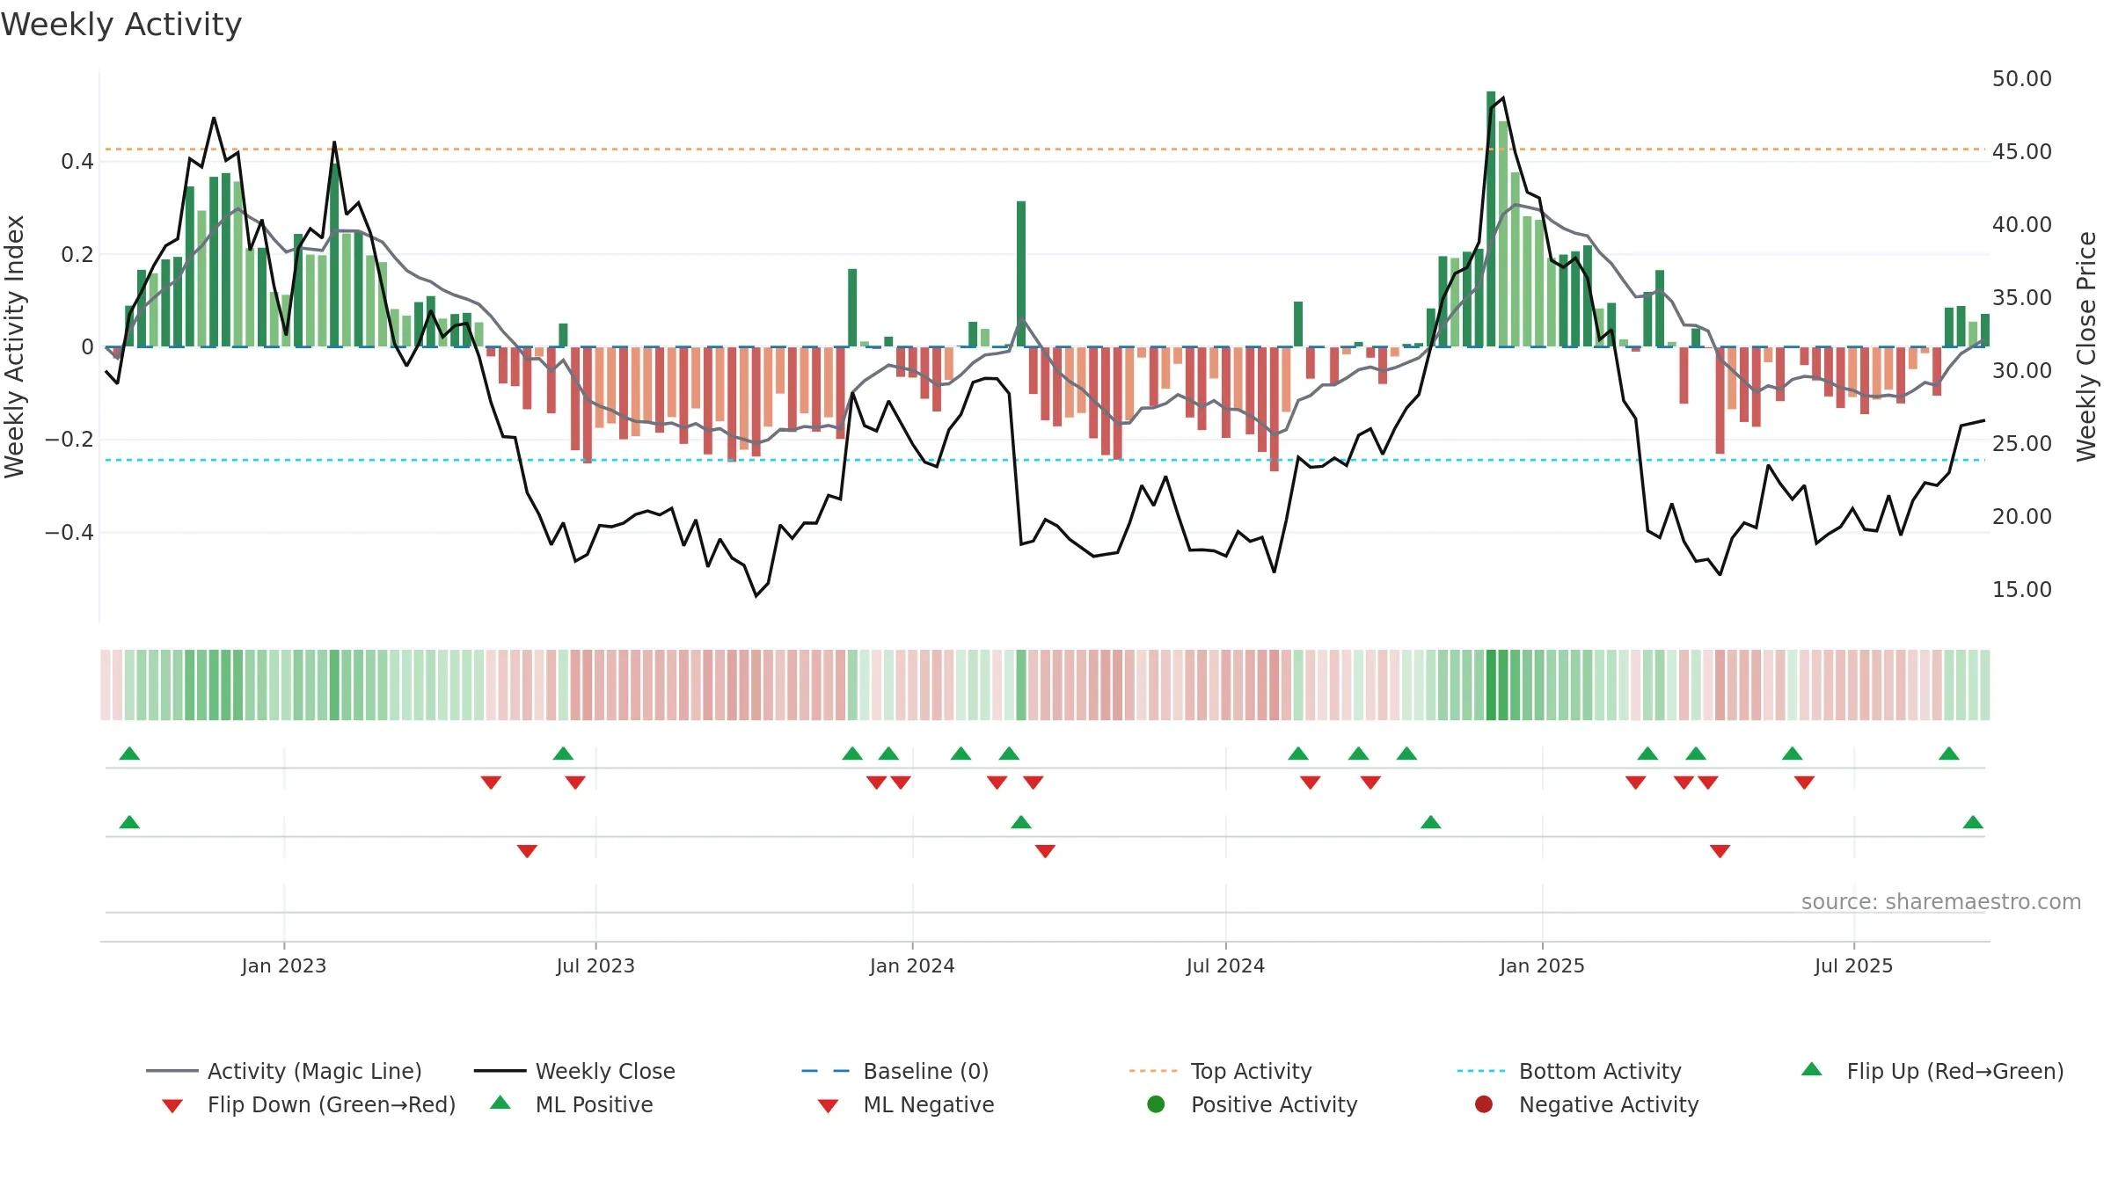Click the 50.00 price axis label
The width and height of the screenshot is (2111, 1187).
tap(2021, 79)
